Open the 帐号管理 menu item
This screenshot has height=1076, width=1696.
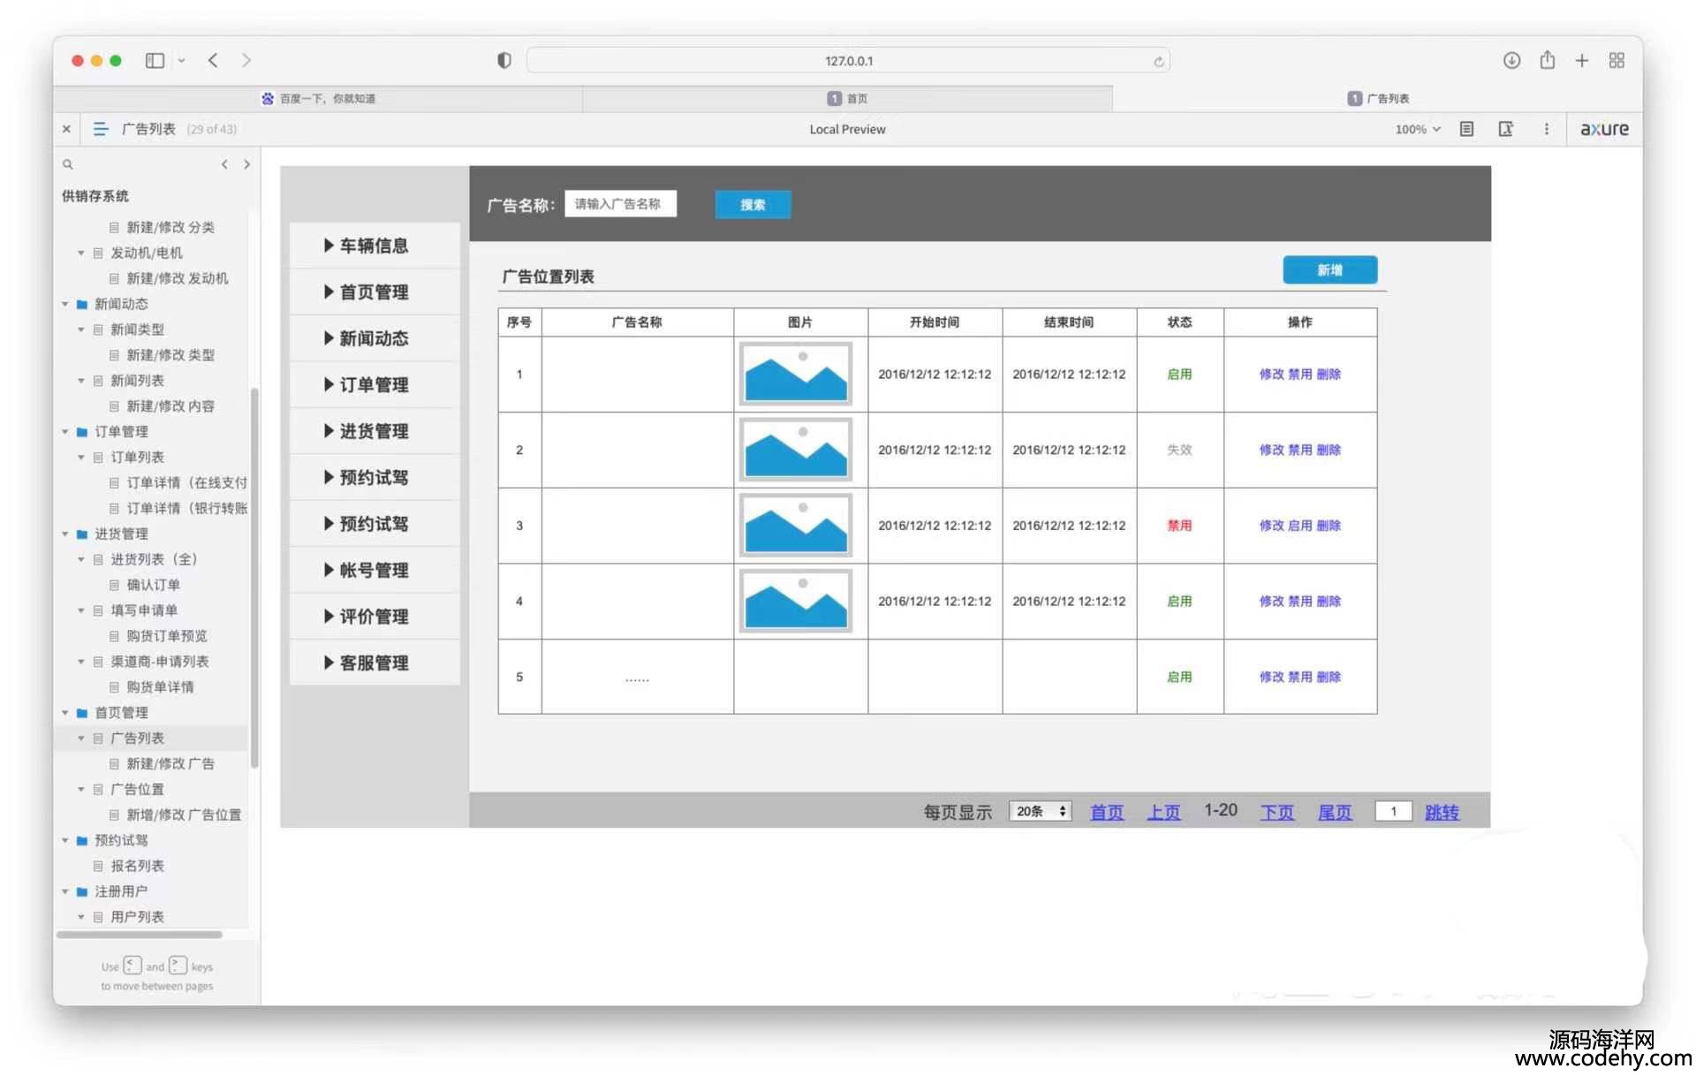tap(375, 570)
